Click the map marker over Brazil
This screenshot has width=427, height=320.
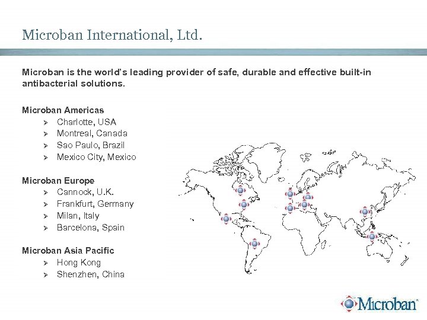click(254, 244)
